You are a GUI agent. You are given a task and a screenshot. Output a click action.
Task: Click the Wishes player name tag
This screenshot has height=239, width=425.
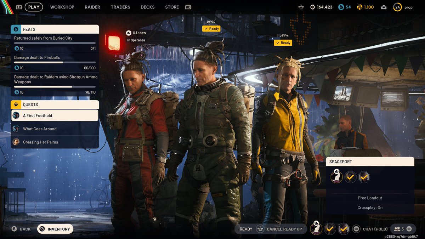139,33
